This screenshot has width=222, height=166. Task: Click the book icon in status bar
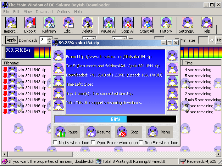click(x=5, y=161)
